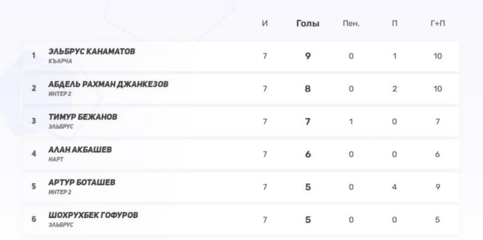This screenshot has width=483, height=240.
Task: Select player Тимур Бежанов
Action: point(83,117)
